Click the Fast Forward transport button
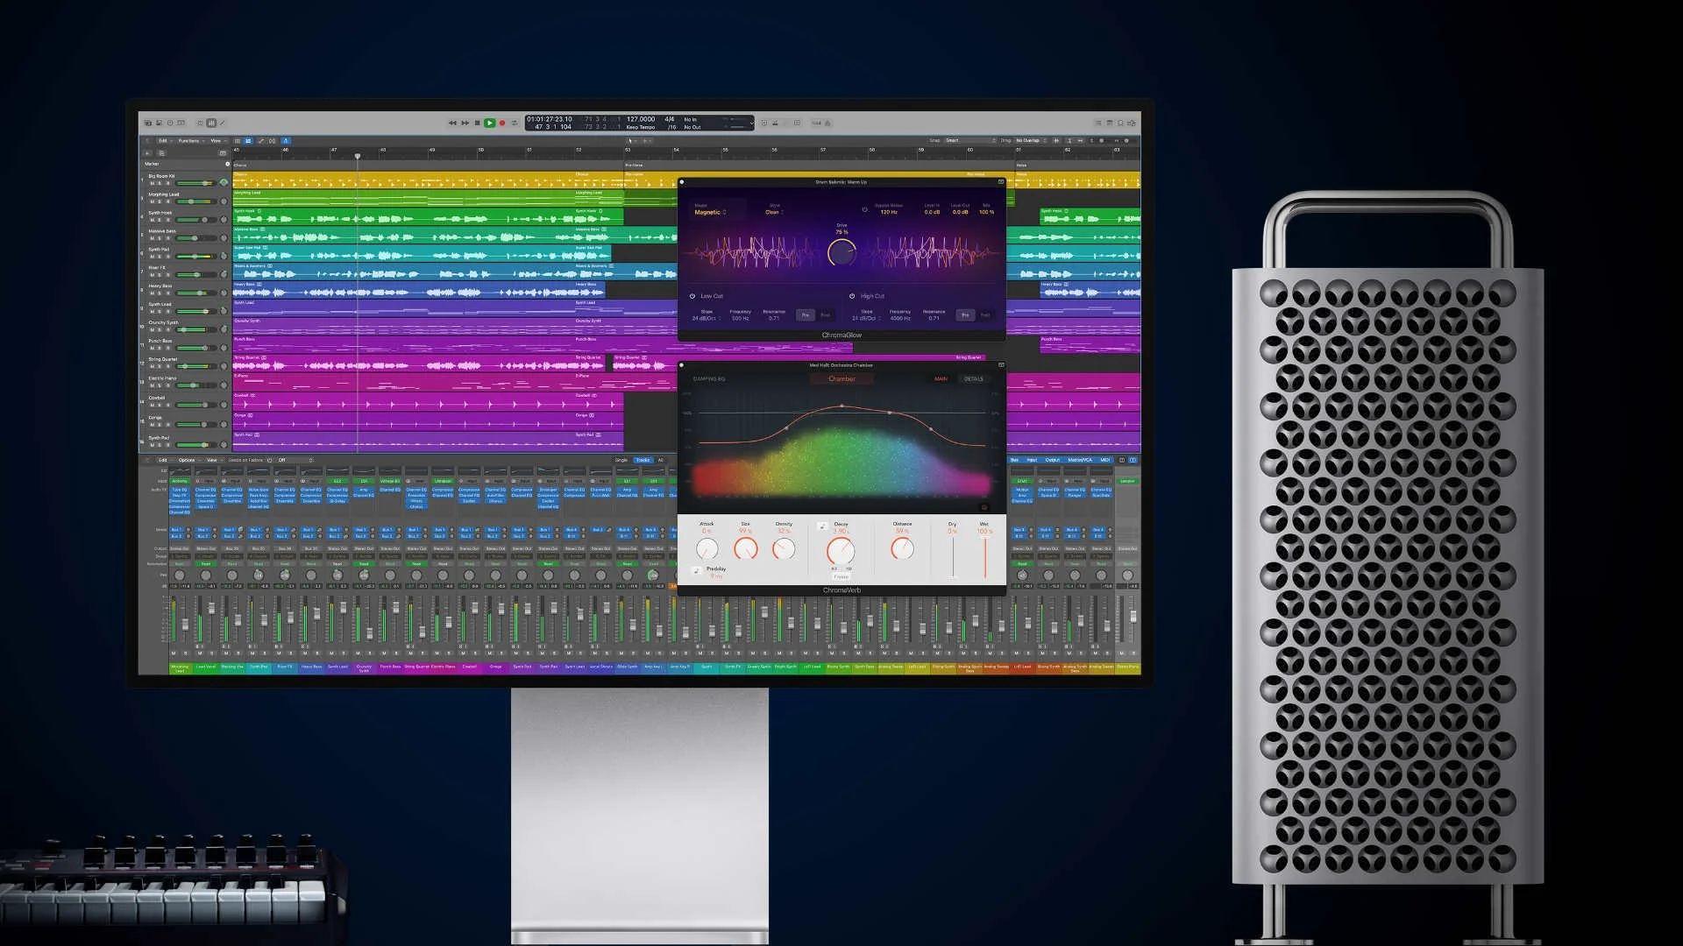1683x946 pixels. coord(465,123)
